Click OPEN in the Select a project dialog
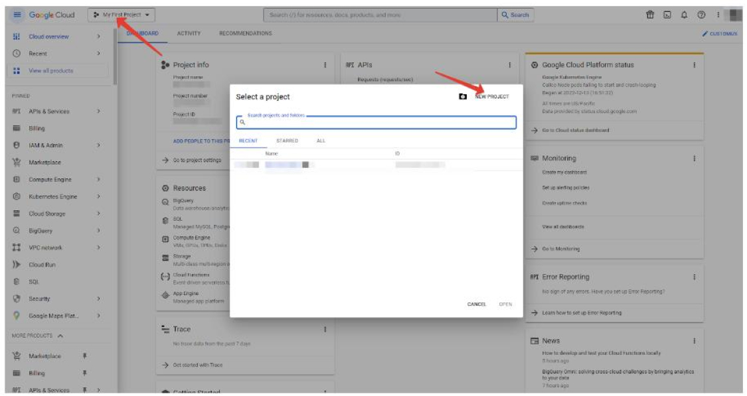The width and height of the screenshot is (747, 396). pyautogui.click(x=505, y=304)
